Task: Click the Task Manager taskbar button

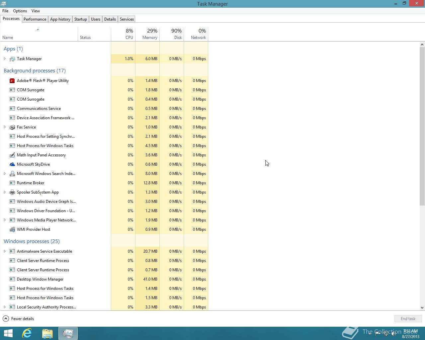Action: (x=68, y=333)
